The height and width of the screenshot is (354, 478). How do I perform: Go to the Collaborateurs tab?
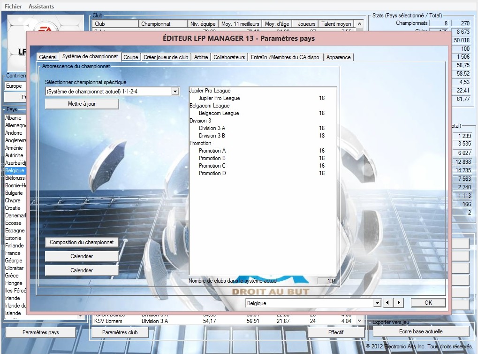tap(229, 57)
